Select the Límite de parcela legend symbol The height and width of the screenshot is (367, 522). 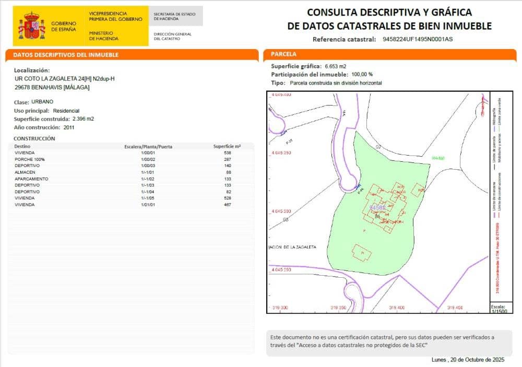495,167
